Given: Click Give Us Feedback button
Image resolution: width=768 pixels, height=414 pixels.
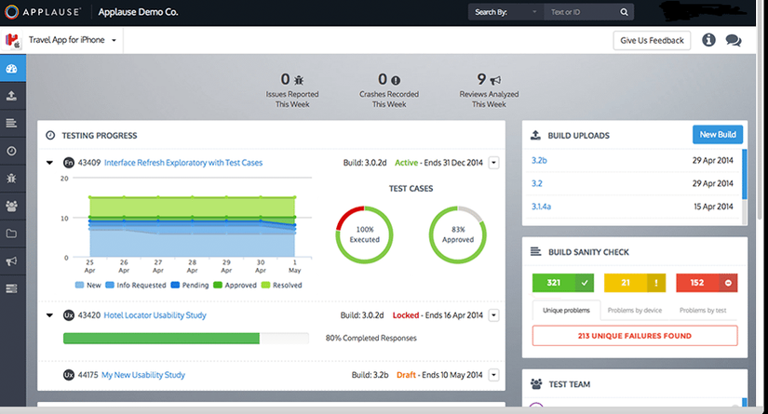Looking at the screenshot, I should [x=652, y=41].
